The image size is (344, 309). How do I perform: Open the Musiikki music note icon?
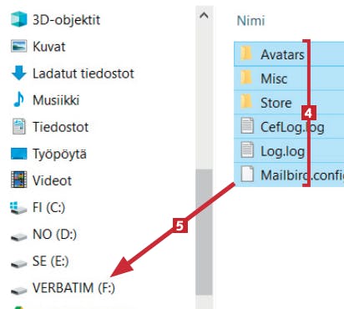tap(19, 99)
